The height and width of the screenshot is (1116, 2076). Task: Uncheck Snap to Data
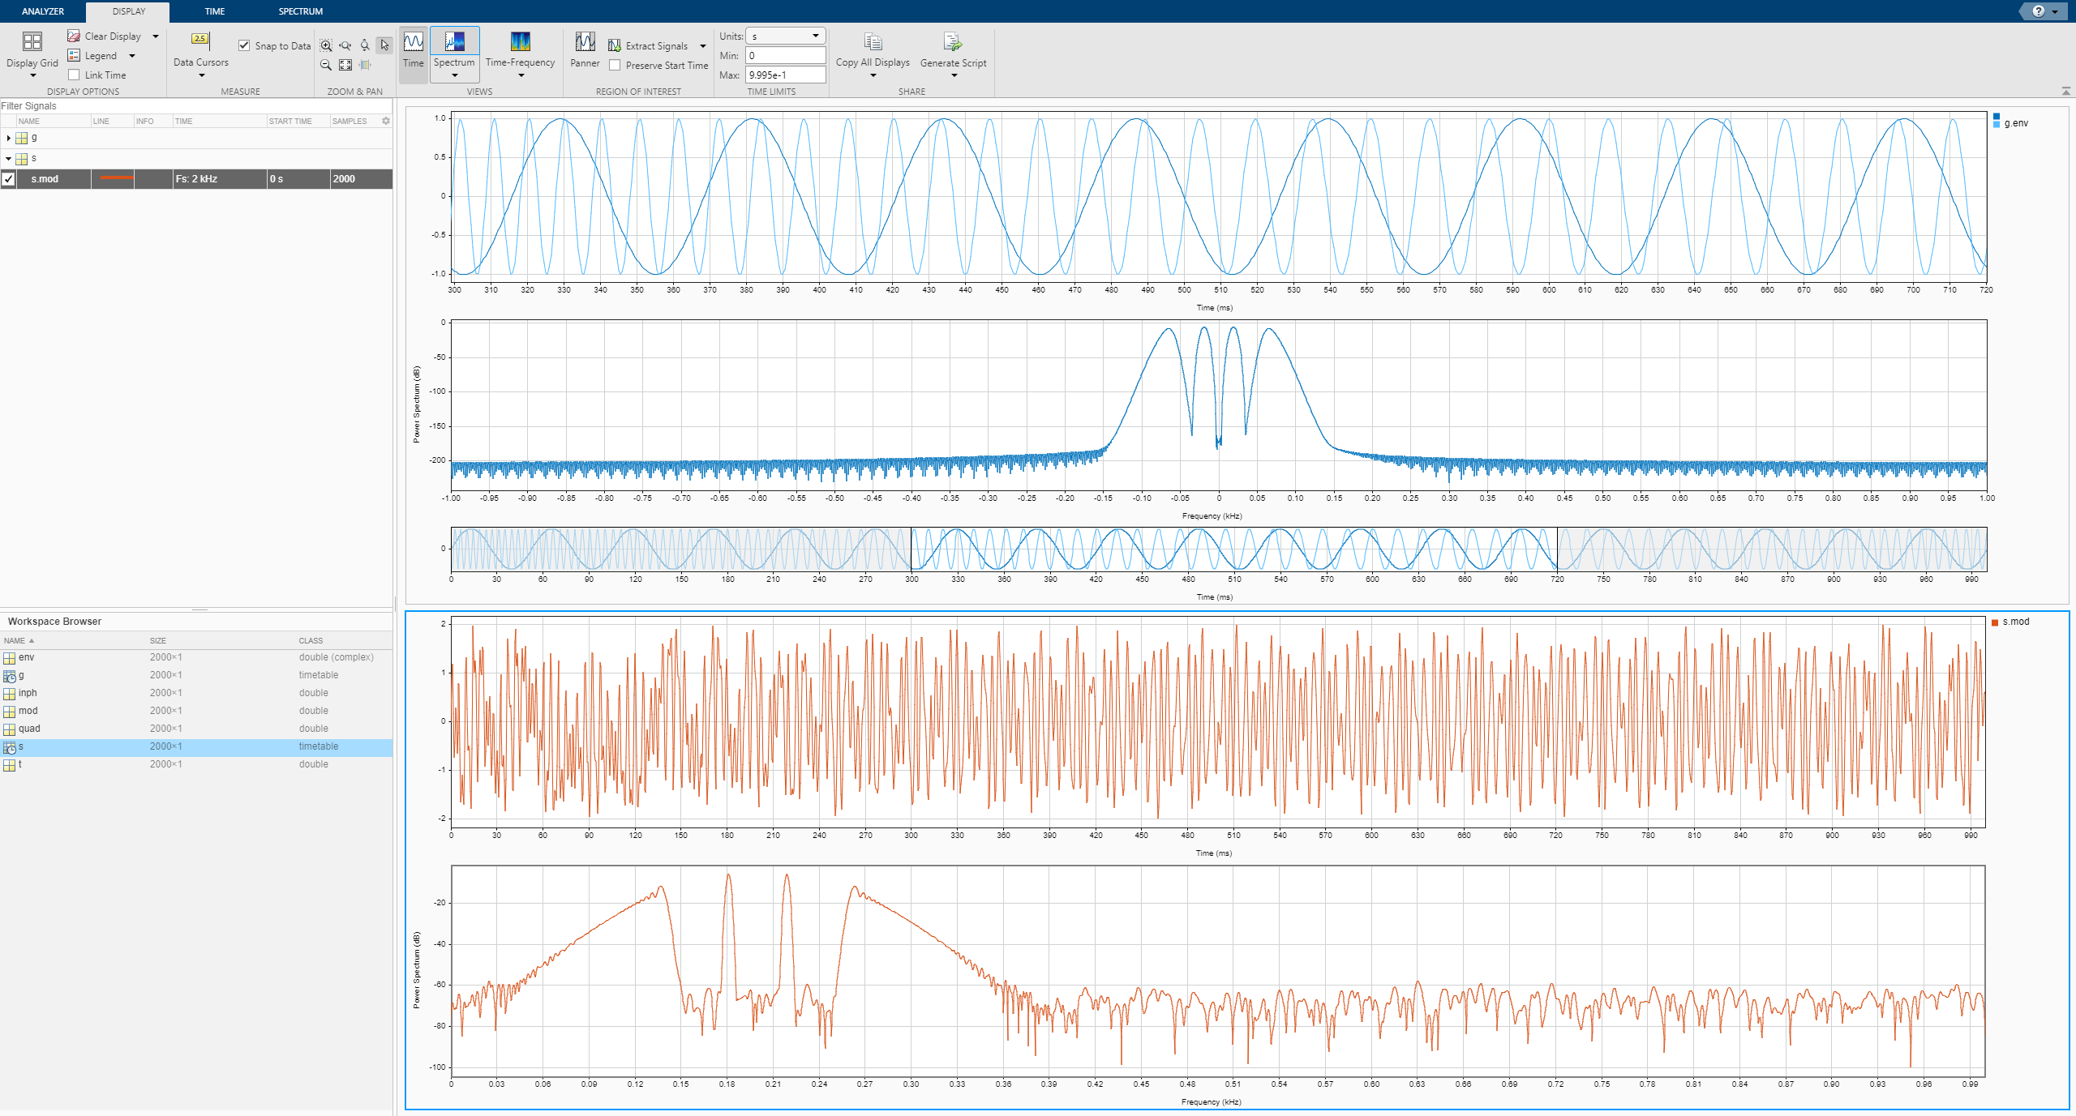pos(244,45)
